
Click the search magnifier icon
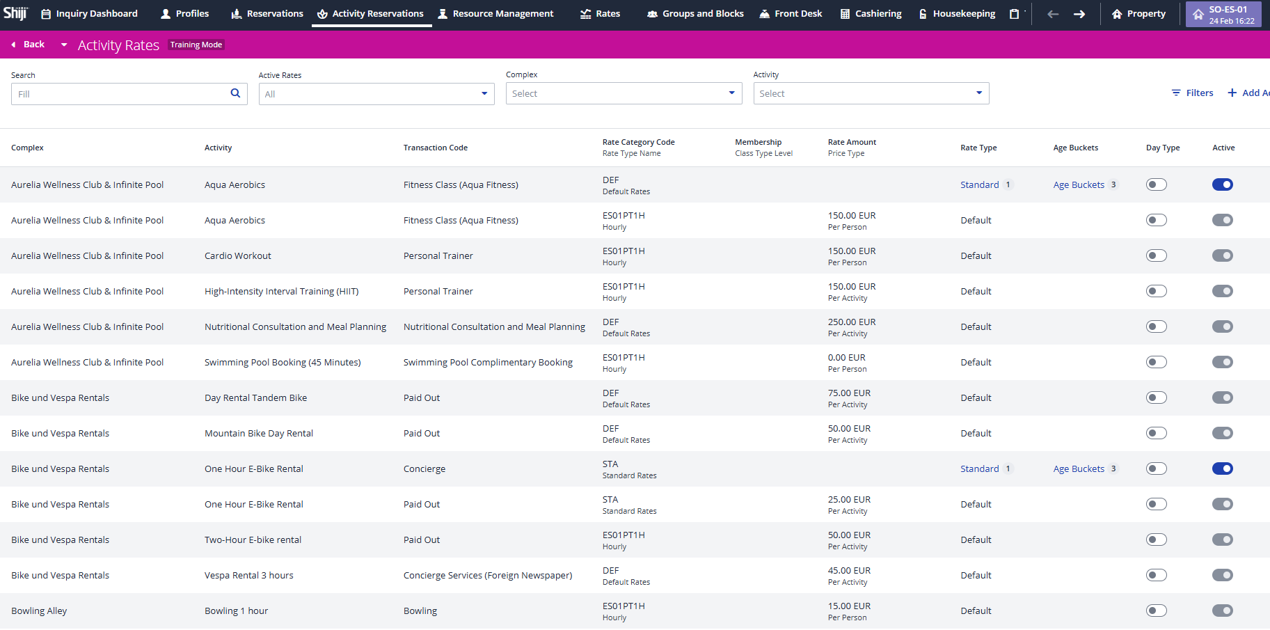pyautogui.click(x=235, y=93)
